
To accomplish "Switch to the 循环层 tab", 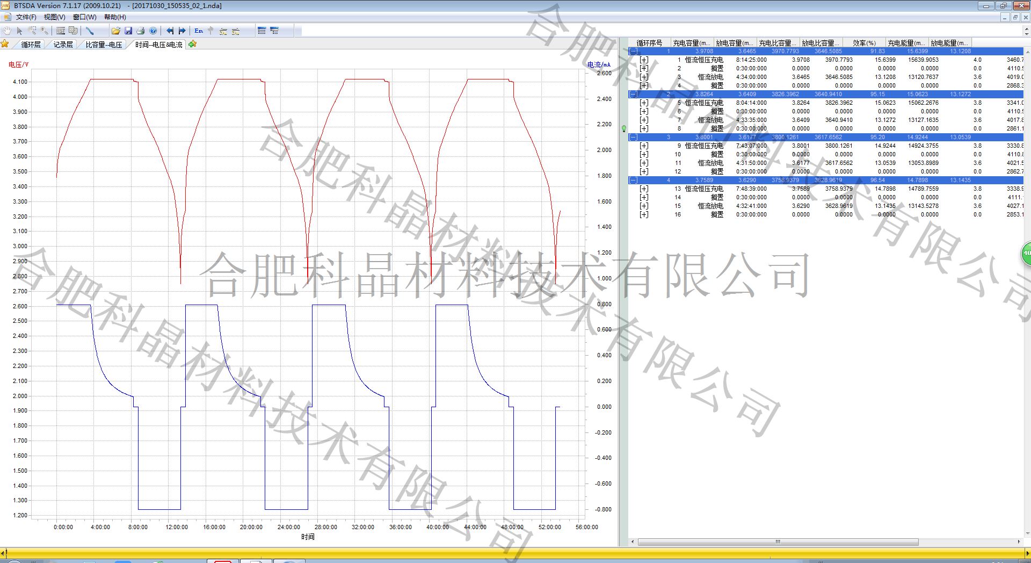I will (31, 45).
